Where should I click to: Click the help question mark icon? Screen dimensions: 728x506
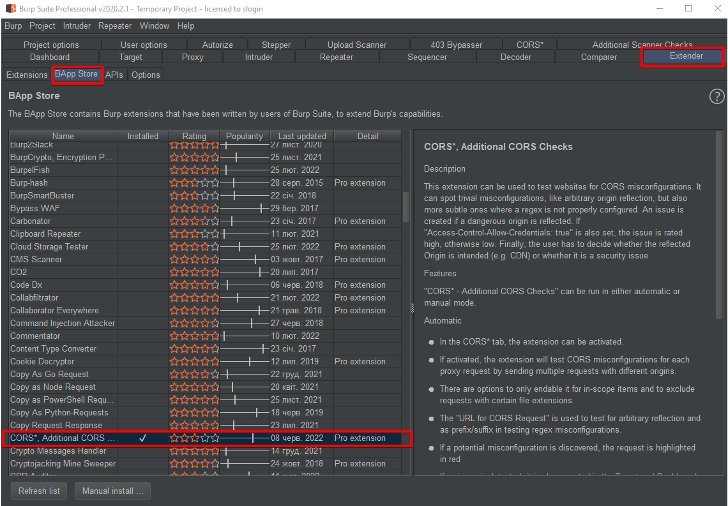(x=717, y=96)
